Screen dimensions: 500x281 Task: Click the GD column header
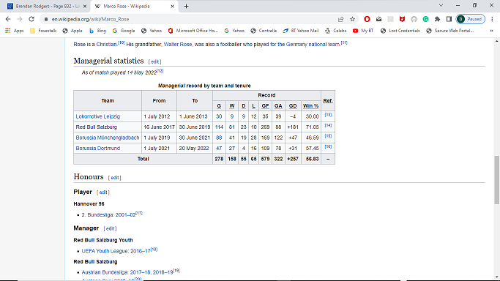coord(292,106)
